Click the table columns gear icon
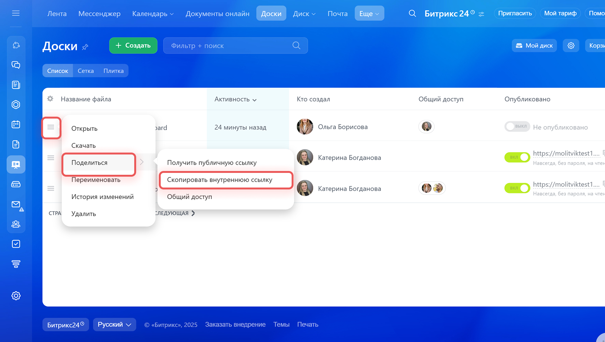 click(x=50, y=99)
